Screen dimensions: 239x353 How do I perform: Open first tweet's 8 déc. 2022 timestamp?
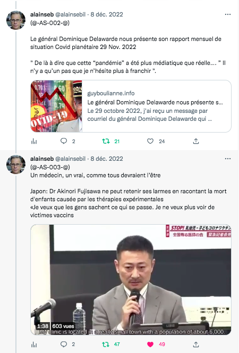click(107, 14)
